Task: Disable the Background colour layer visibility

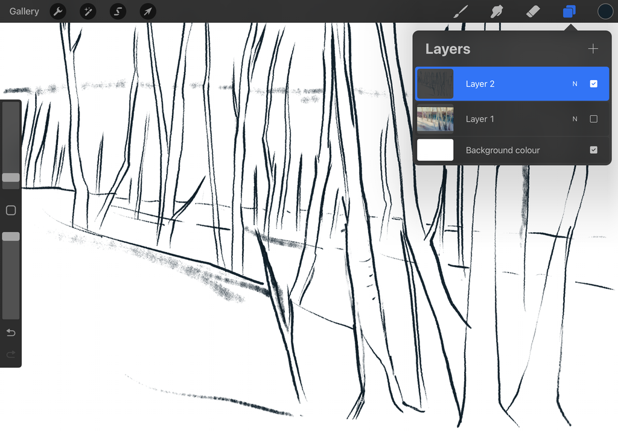Action: tap(593, 149)
